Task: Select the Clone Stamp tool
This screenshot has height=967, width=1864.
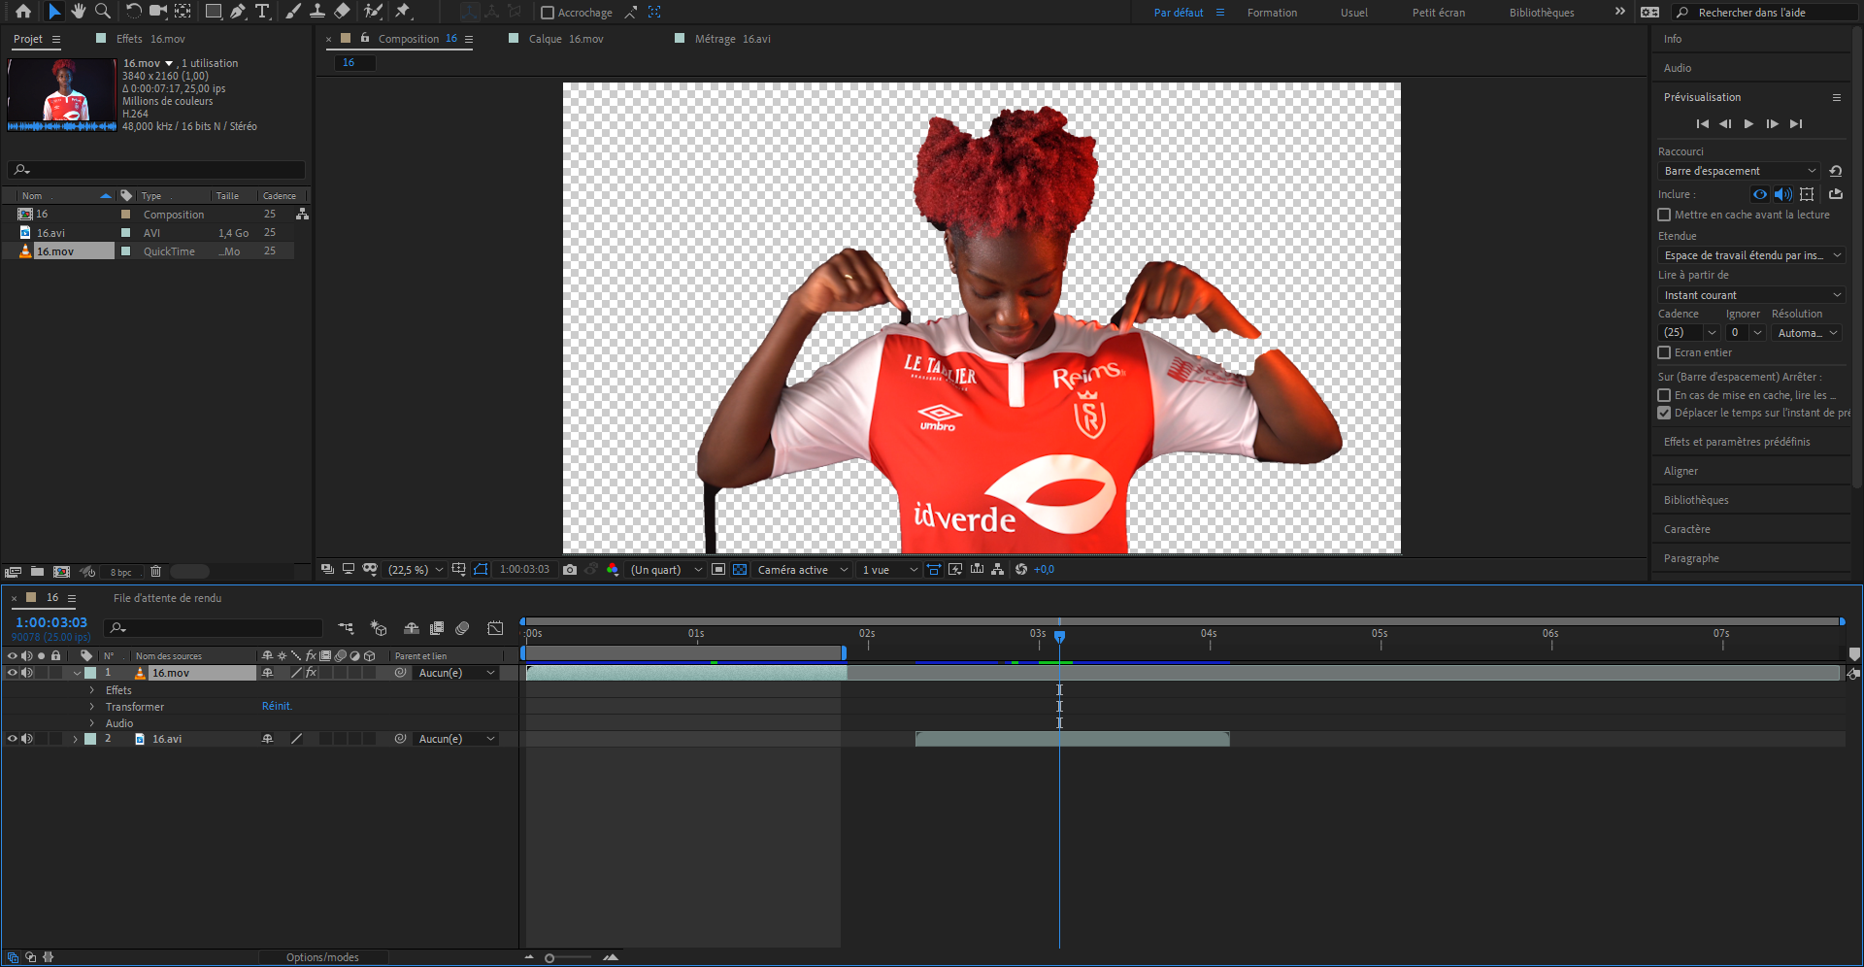Action: (x=317, y=12)
